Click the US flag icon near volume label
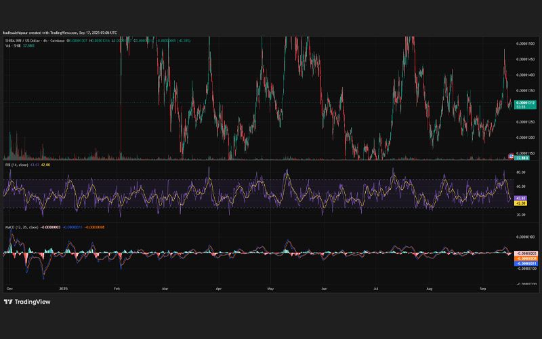542x339 pixels. (512, 157)
